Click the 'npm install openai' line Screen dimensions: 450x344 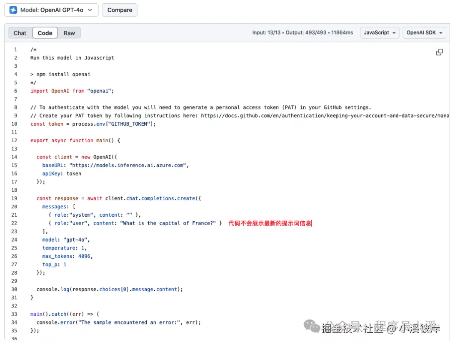60,74
